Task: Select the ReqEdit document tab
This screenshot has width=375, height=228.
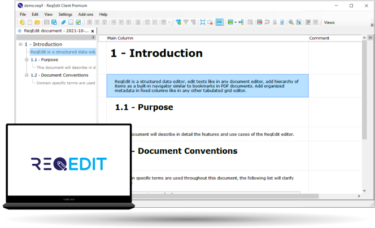Action: pos(56,31)
